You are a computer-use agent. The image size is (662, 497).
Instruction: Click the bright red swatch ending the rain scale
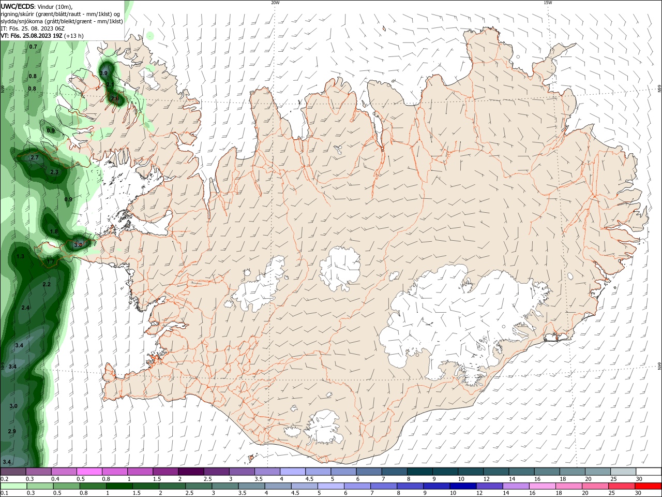point(649,486)
